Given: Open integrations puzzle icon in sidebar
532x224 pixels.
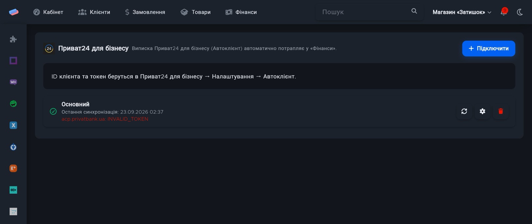Looking at the screenshot, I should (x=13, y=39).
